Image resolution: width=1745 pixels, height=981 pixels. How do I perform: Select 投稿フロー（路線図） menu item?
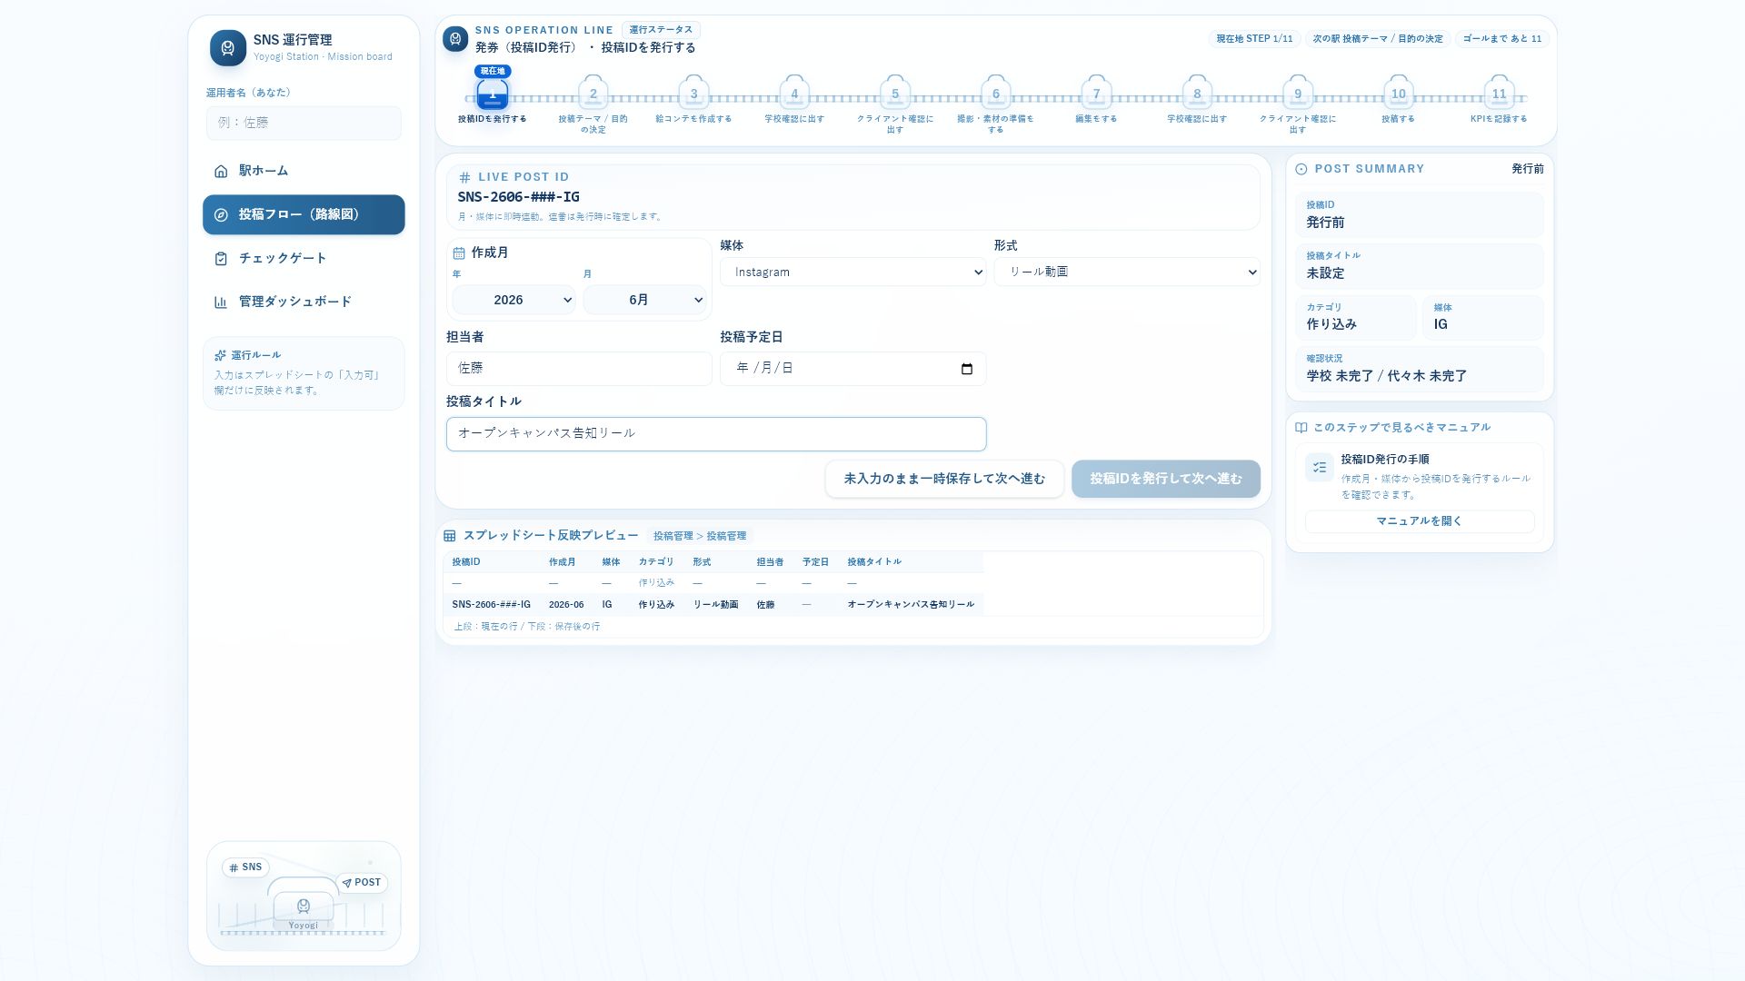click(304, 214)
